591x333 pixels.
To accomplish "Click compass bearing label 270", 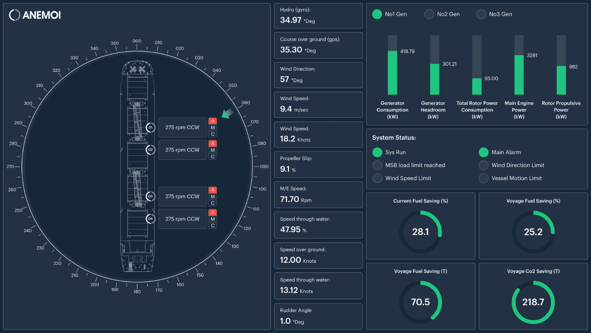I will coord(10,167).
